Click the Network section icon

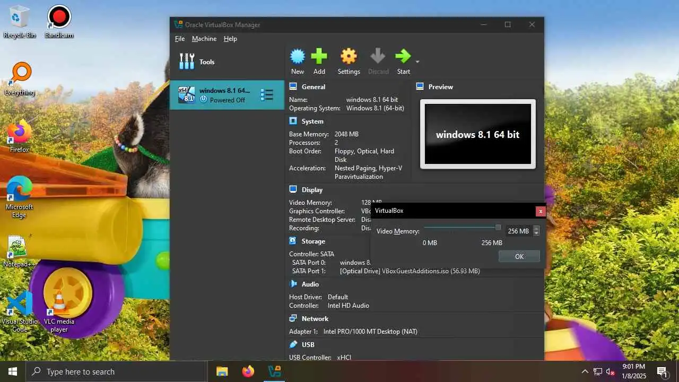coord(293,318)
